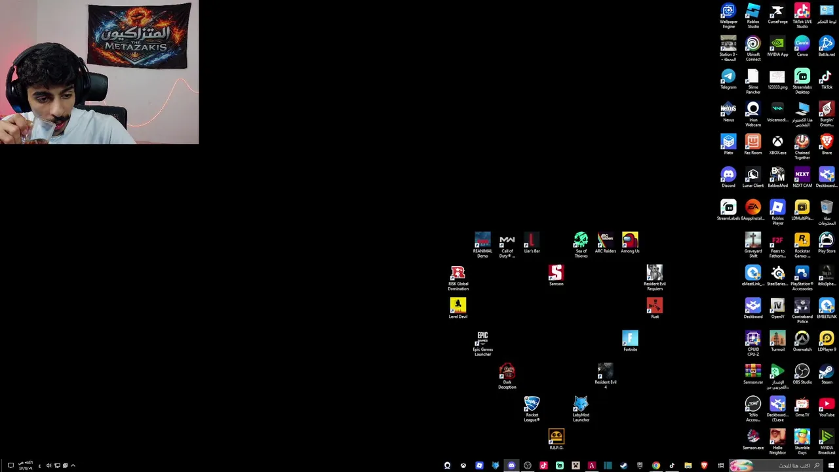
Task: Expand hidden system tray icons
Action: (x=73, y=465)
